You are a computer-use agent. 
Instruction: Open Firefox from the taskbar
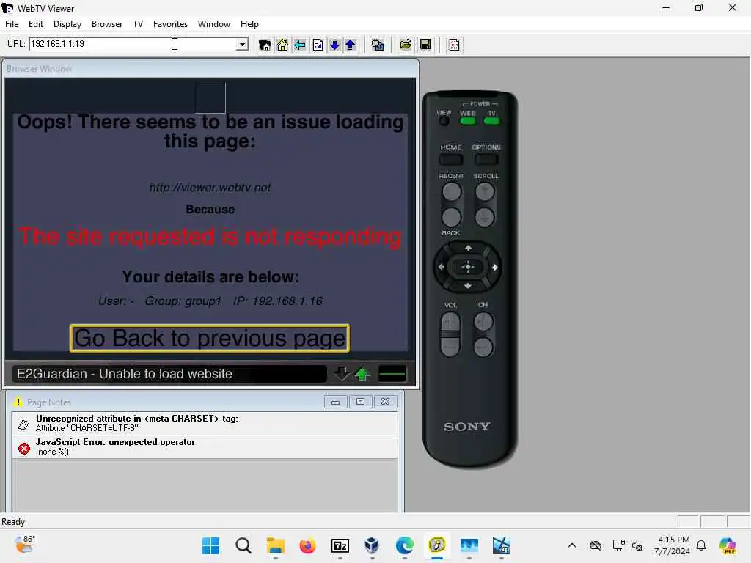[307, 545]
